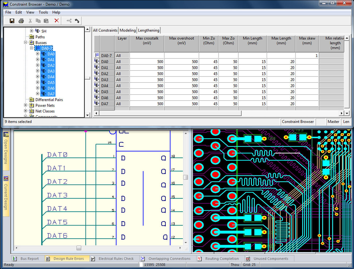Viewport: 354px width, 269px height.
Task: Open the Tools menu
Action: click(43, 12)
